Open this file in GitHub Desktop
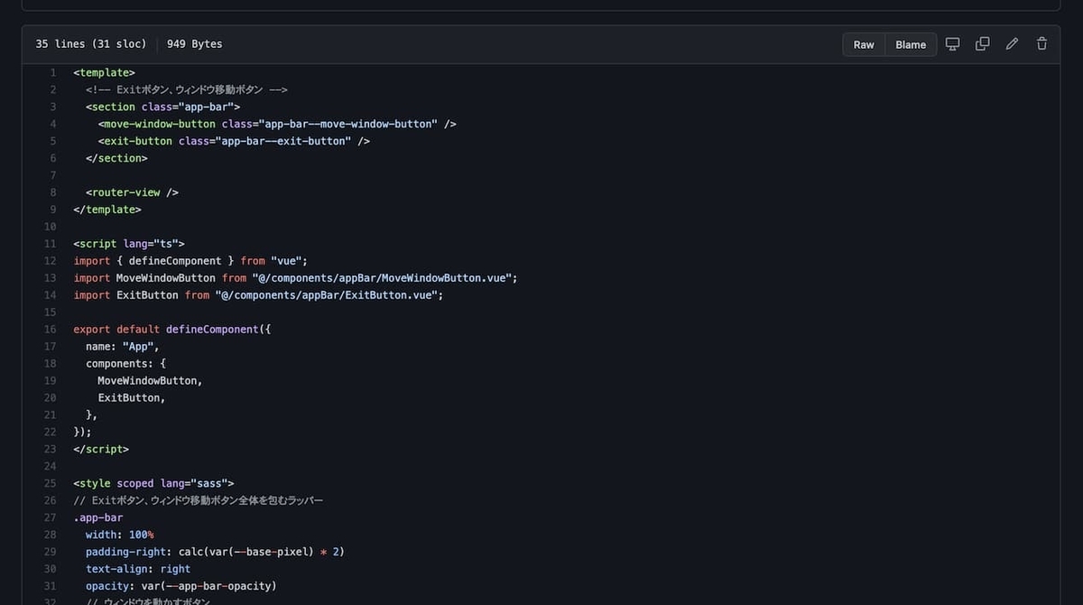This screenshot has width=1083, height=605. point(952,43)
